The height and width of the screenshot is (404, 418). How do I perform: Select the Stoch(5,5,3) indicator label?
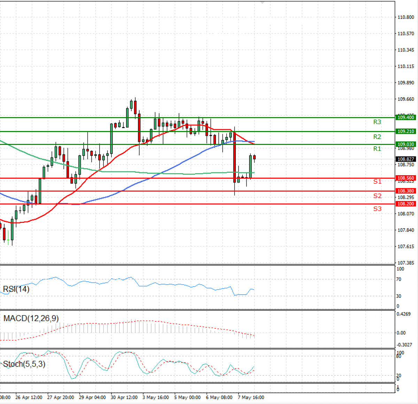24,364
